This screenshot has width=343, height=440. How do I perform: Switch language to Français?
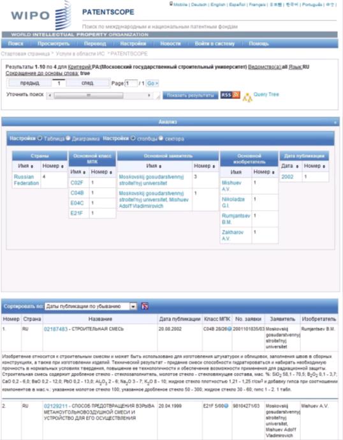(x=257, y=4)
